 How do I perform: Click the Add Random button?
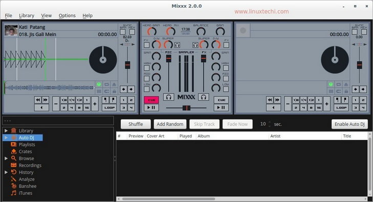tap(170, 124)
